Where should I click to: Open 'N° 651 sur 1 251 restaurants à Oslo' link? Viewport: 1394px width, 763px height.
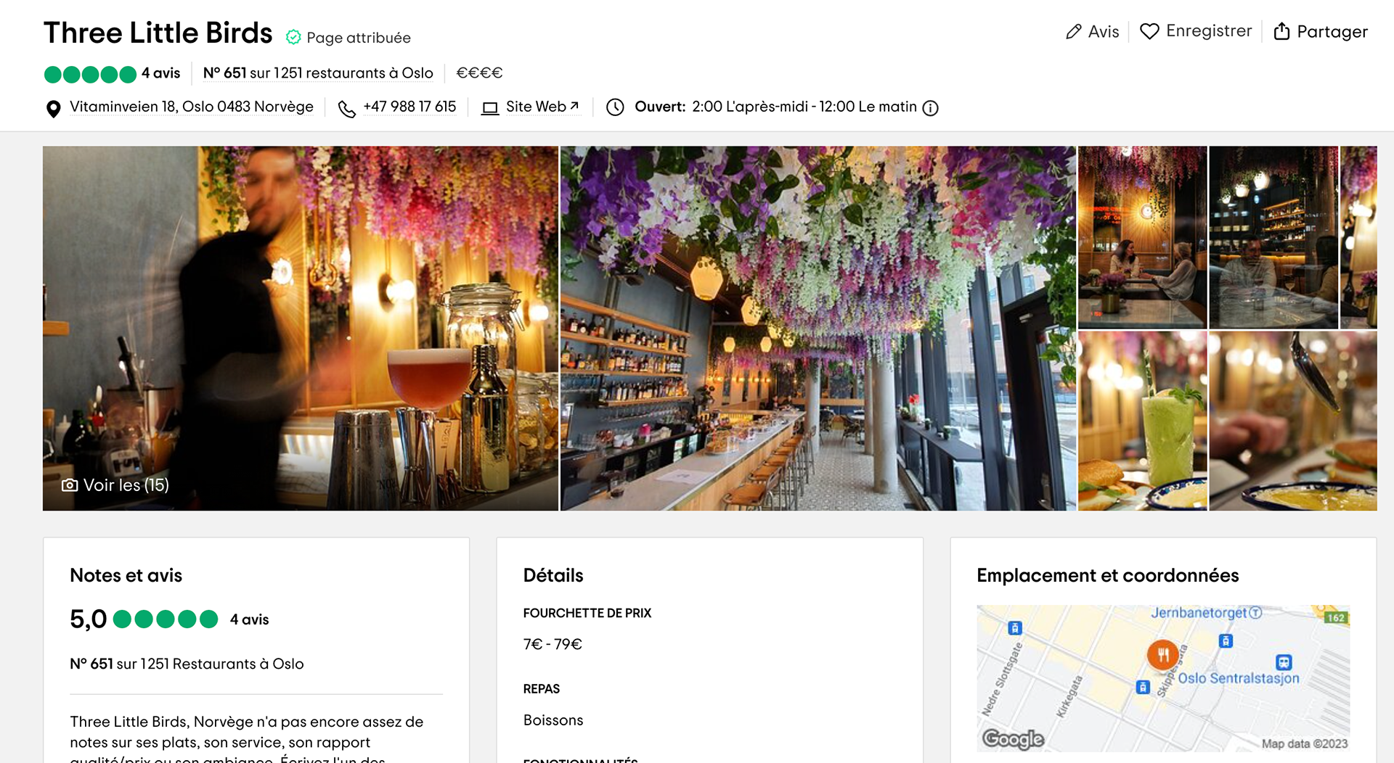point(318,73)
